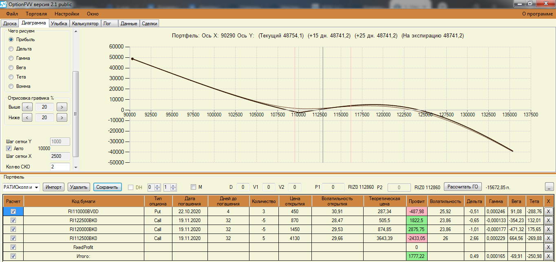This screenshot has width=556, height=262.
Task: Switch to the Сделки tab
Action: 149,24
